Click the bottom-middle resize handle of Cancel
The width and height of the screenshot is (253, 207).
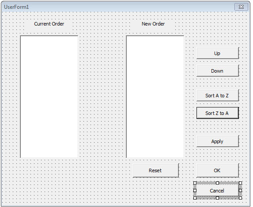[x=218, y=198]
